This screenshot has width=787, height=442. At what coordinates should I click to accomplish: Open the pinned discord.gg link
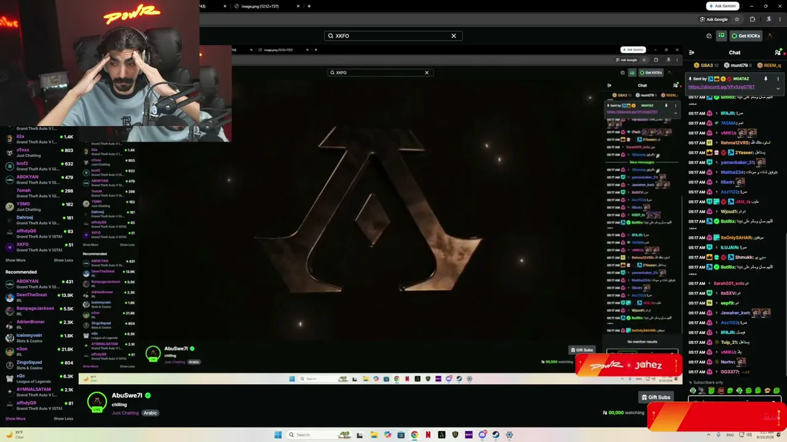721,87
